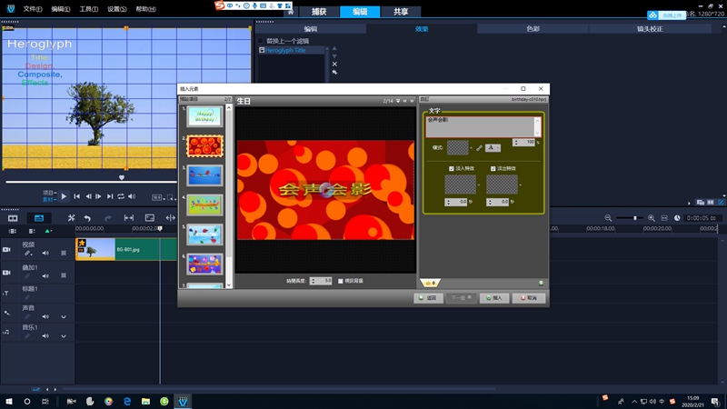Open the pan and zoom screen icon
Viewport: 727px width, 409px height.
click(x=150, y=218)
